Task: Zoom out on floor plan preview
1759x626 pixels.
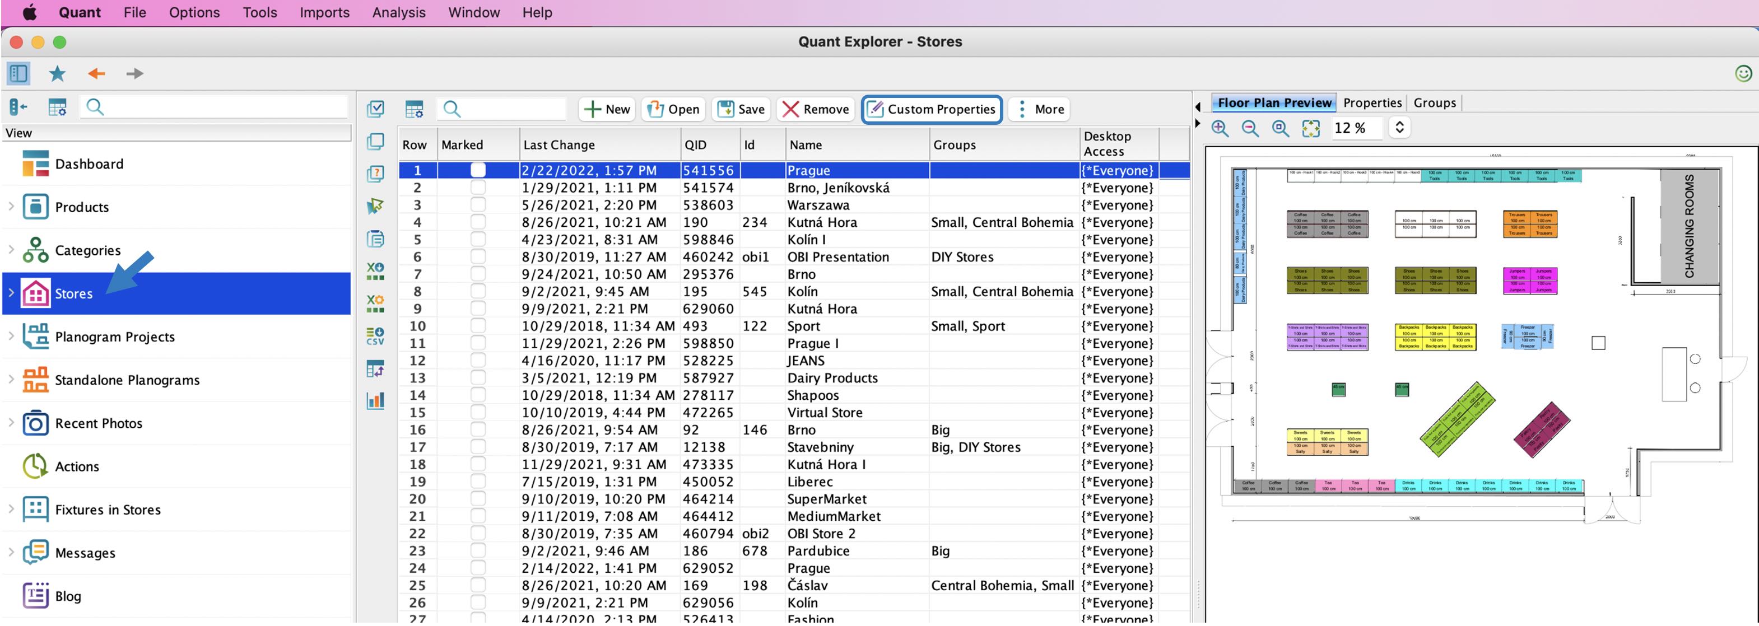Action: [1250, 128]
